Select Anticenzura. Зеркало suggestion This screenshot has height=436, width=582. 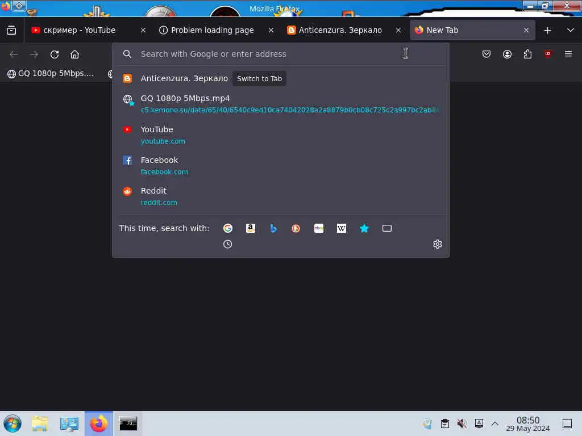[280, 78]
